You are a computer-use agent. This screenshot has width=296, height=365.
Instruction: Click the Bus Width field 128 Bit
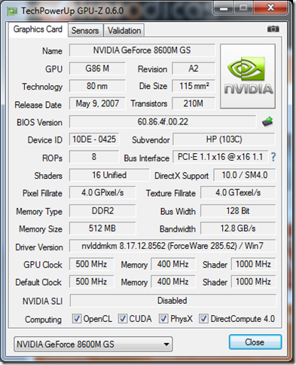(238, 210)
